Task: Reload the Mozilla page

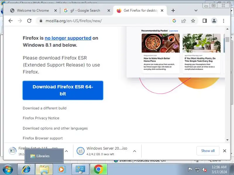Action: (x=29, y=21)
